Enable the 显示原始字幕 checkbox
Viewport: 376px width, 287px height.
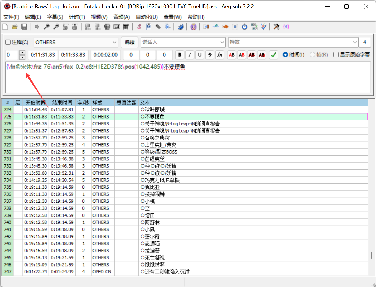(x=352, y=55)
